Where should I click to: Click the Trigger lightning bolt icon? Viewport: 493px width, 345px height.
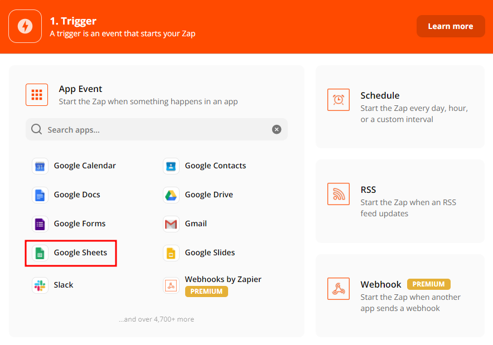coord(25,26)
